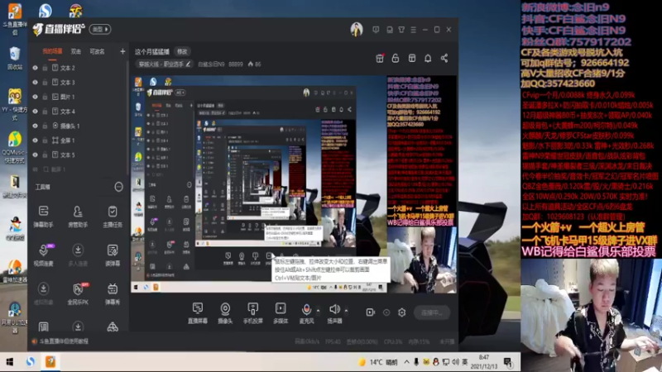Hide the 图片 1 layer
Viewport: 662px width, 372px height.
(35, 97)
